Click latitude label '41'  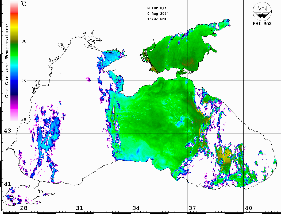(x=7, y=184)
